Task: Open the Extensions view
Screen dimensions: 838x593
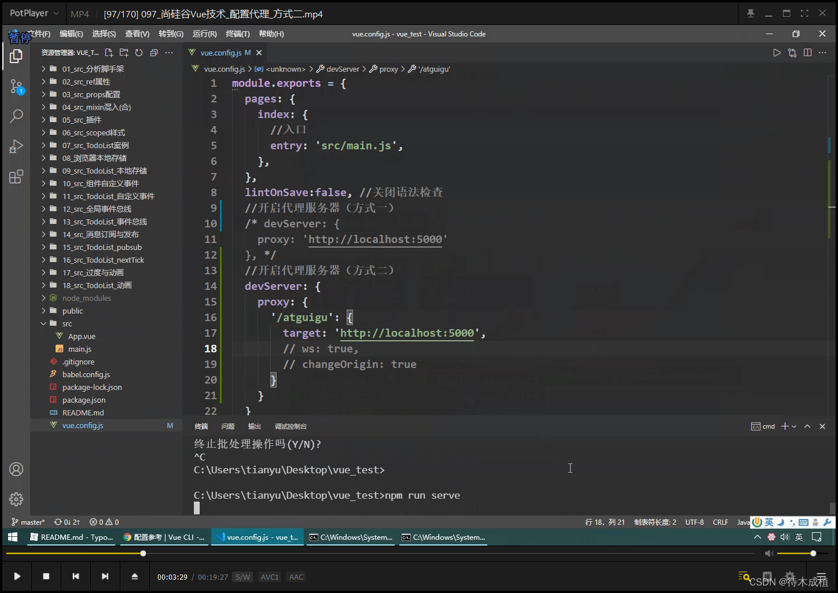Action: [16, 176]
